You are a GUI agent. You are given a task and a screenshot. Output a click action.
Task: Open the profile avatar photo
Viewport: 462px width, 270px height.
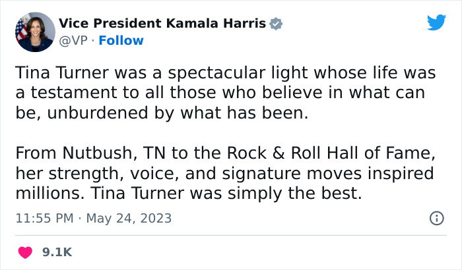34,32
